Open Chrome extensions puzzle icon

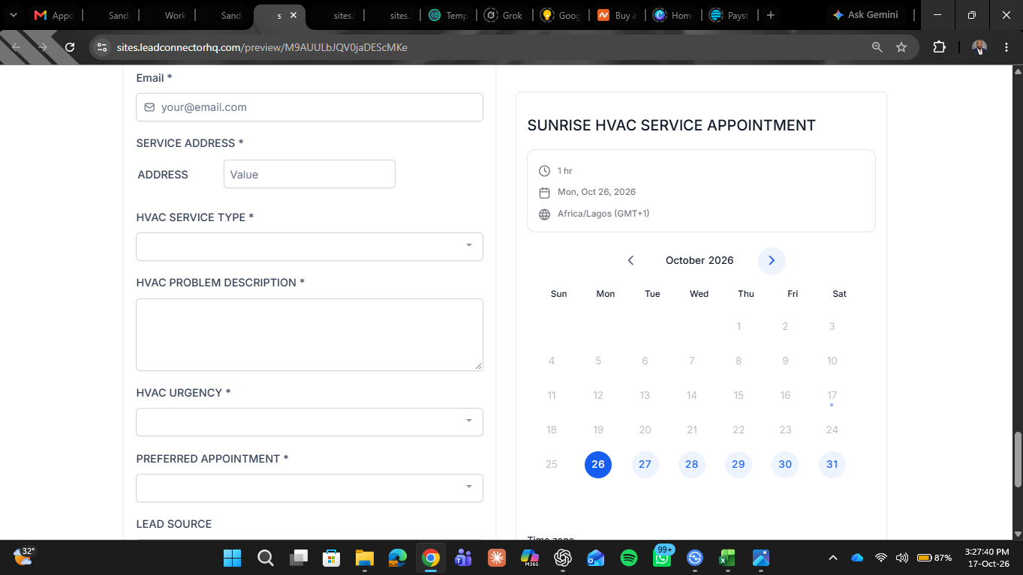pyautogui.click(x=939, y=47)
